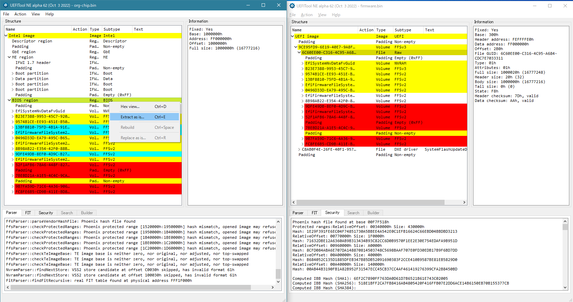Open File menu in org-chip.bin window
Screen dimensions: 573x302
[6, 14]
